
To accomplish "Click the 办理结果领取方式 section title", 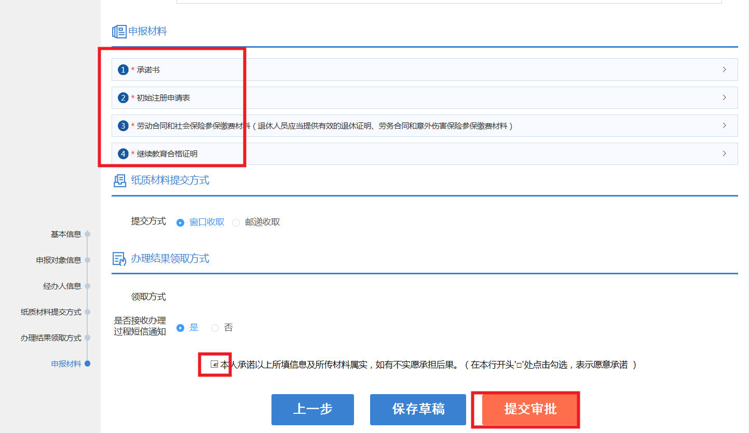I will point(170,259).
